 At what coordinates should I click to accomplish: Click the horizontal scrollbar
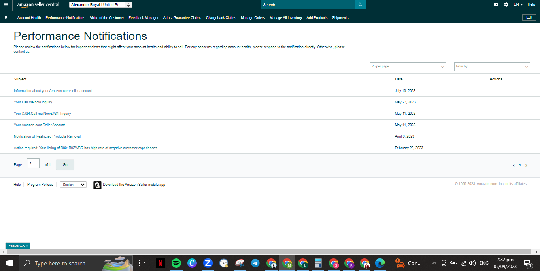click(269, 252)
